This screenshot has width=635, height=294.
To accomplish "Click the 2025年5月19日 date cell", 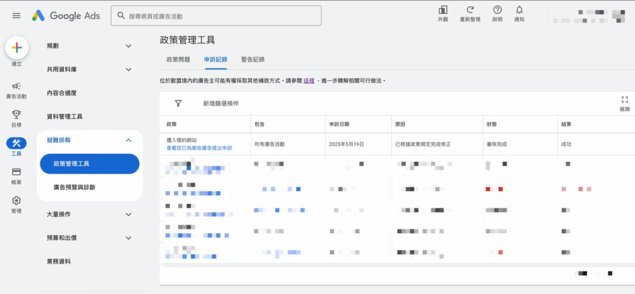I will click(x=346, y=144).
